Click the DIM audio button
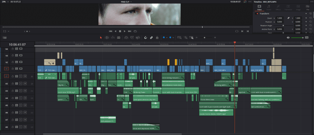Image resolution: width=314 pixels, height=135 pixels. coord(307,38)
